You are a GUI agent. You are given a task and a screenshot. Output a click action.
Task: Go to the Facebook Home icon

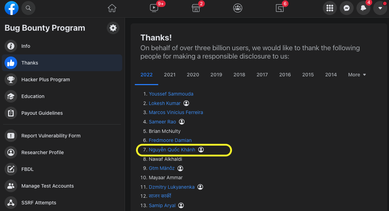click(x=112, y=8)
